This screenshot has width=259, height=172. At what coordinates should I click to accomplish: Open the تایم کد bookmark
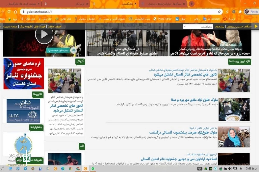(x=229, y=19)
